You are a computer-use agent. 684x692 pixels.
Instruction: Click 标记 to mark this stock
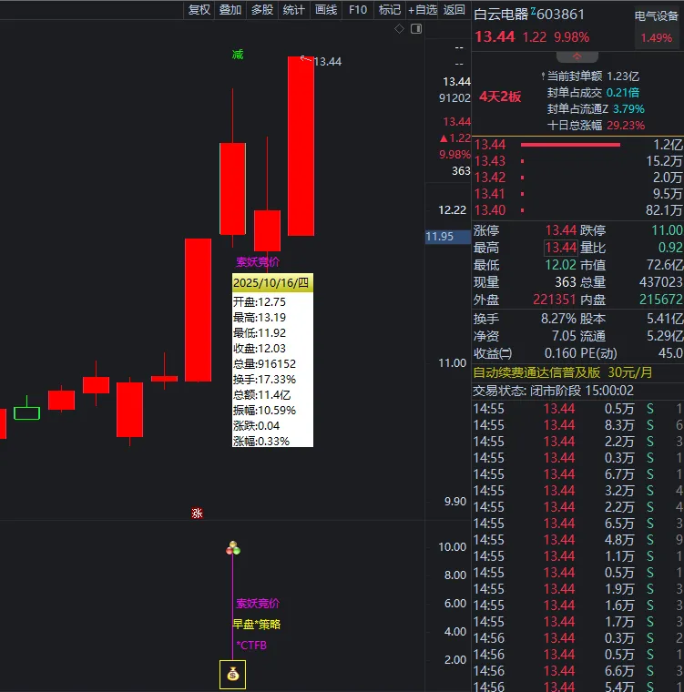click(x=389, y=10)
